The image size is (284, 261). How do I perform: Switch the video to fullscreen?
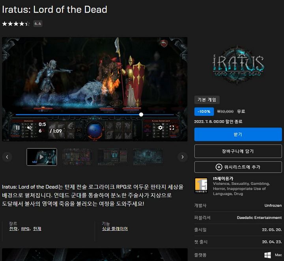[x=172, y=128]
